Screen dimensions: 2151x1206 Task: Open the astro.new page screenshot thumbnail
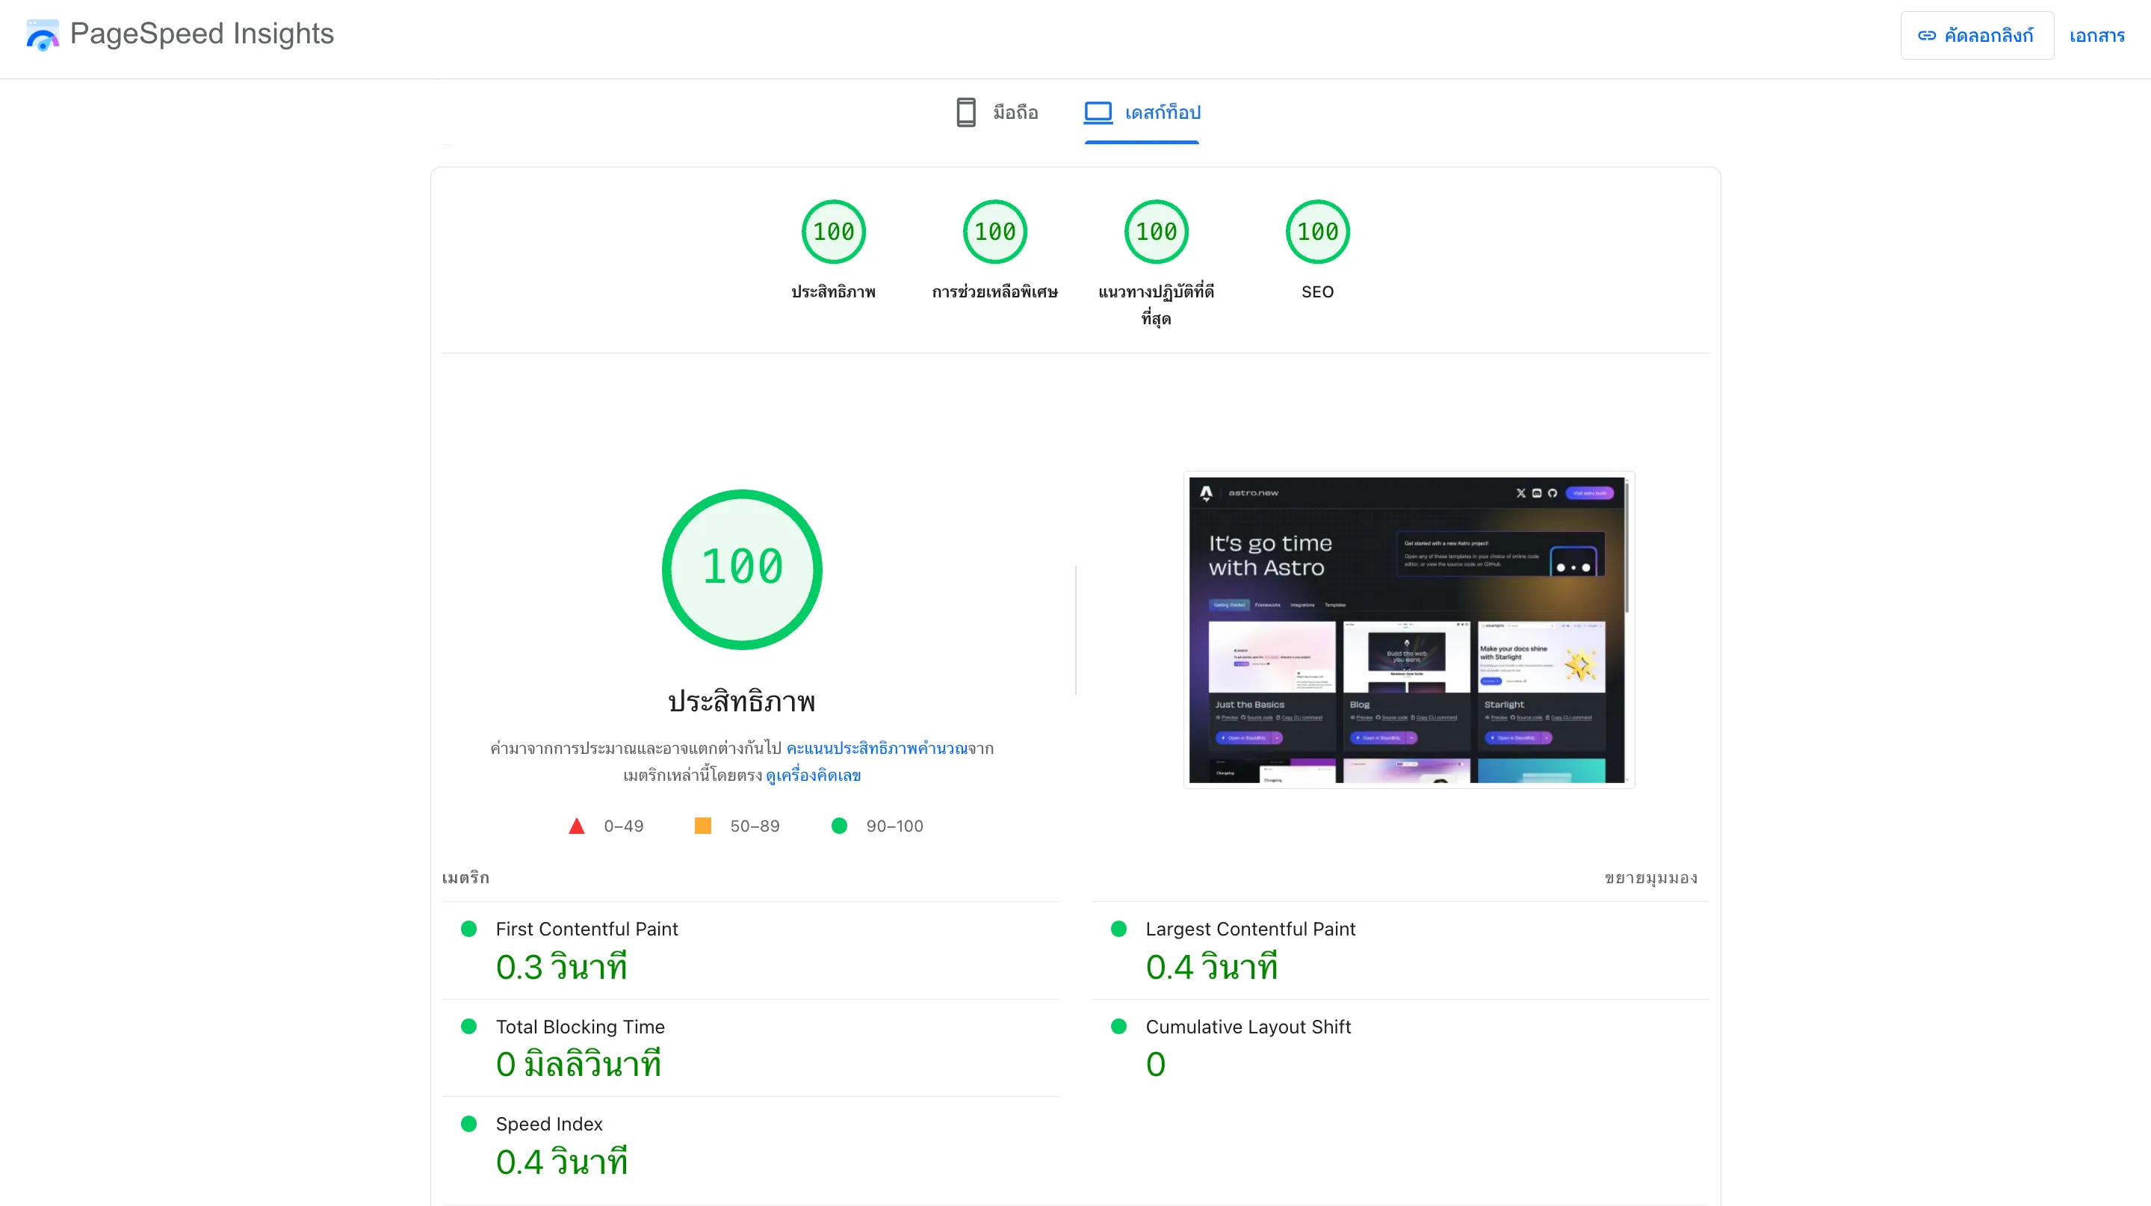(x=1407, y=629)
